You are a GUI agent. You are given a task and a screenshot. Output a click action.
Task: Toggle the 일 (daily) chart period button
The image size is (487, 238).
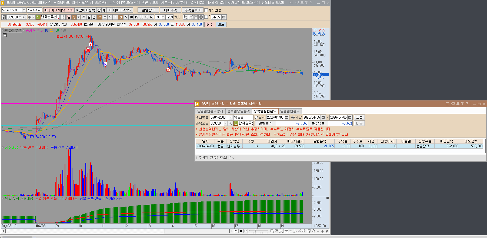69,17
